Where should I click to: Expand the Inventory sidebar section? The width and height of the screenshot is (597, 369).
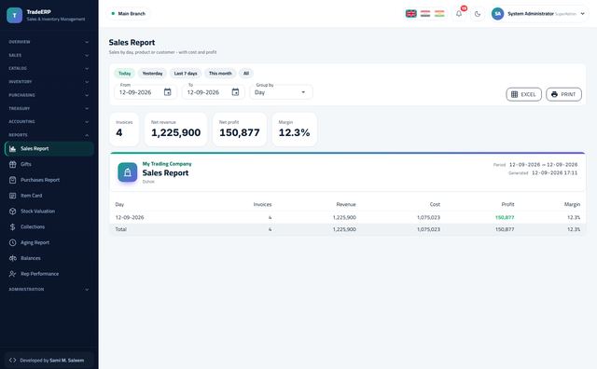49,82
